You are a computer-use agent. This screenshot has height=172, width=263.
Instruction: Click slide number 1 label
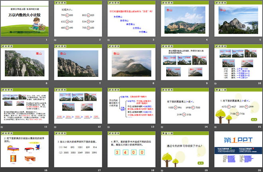47,40
